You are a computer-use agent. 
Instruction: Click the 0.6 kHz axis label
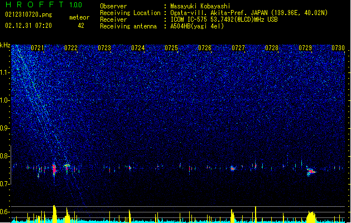pyautogui.click(x=5, y=212)
